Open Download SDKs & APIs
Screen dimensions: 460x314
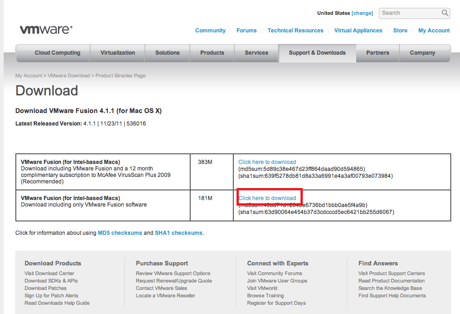pyautogui.click(x=51, y=281)
